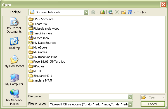The image size is (168, 109).
Task: Select My Received Files name
Action: (x=45, y=57)
